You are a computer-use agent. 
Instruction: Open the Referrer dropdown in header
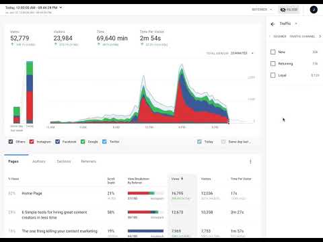click(262, 9)
